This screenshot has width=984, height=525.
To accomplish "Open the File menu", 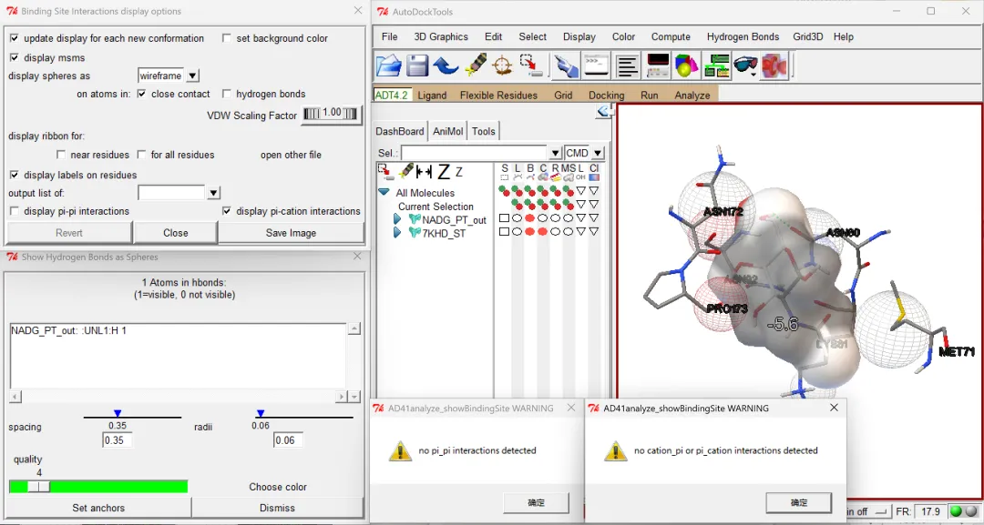I will coord(390,37).
